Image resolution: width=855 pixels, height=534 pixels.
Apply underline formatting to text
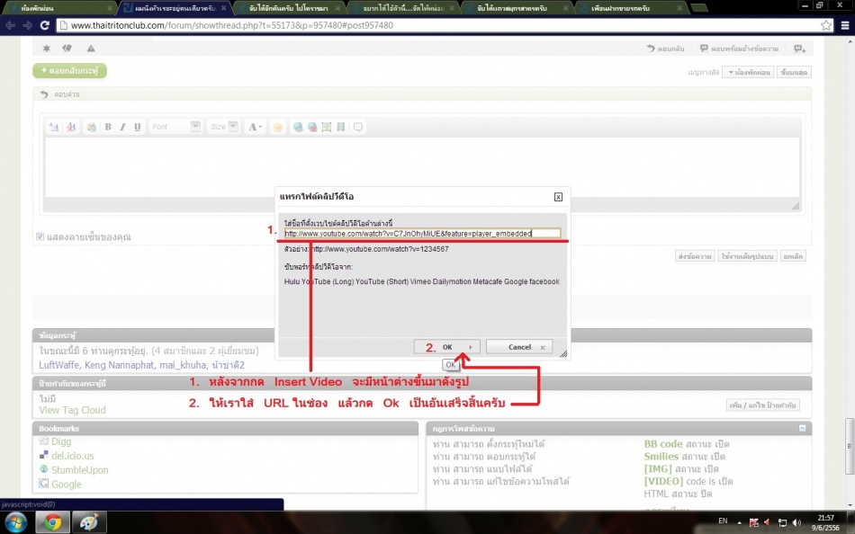(x=137, y=128)
